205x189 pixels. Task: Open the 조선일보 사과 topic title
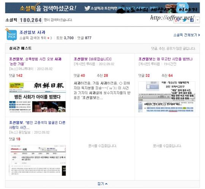coord(32,32)
